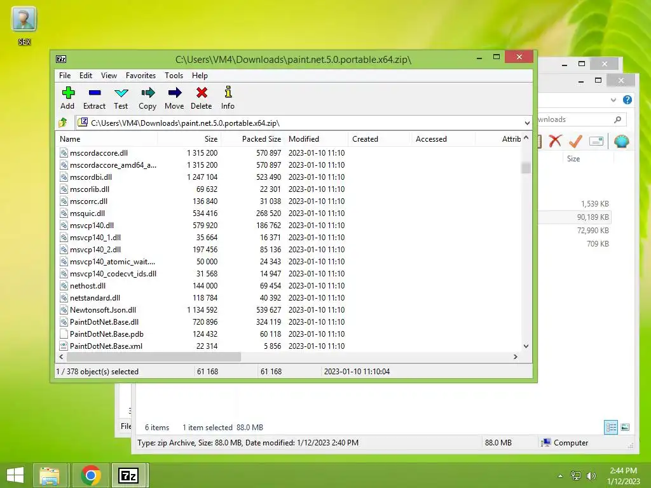Switch Explorer to details view icon
The width and height of the screenshot is (651, 488).
pyautogui.click(x=611, y=427)
